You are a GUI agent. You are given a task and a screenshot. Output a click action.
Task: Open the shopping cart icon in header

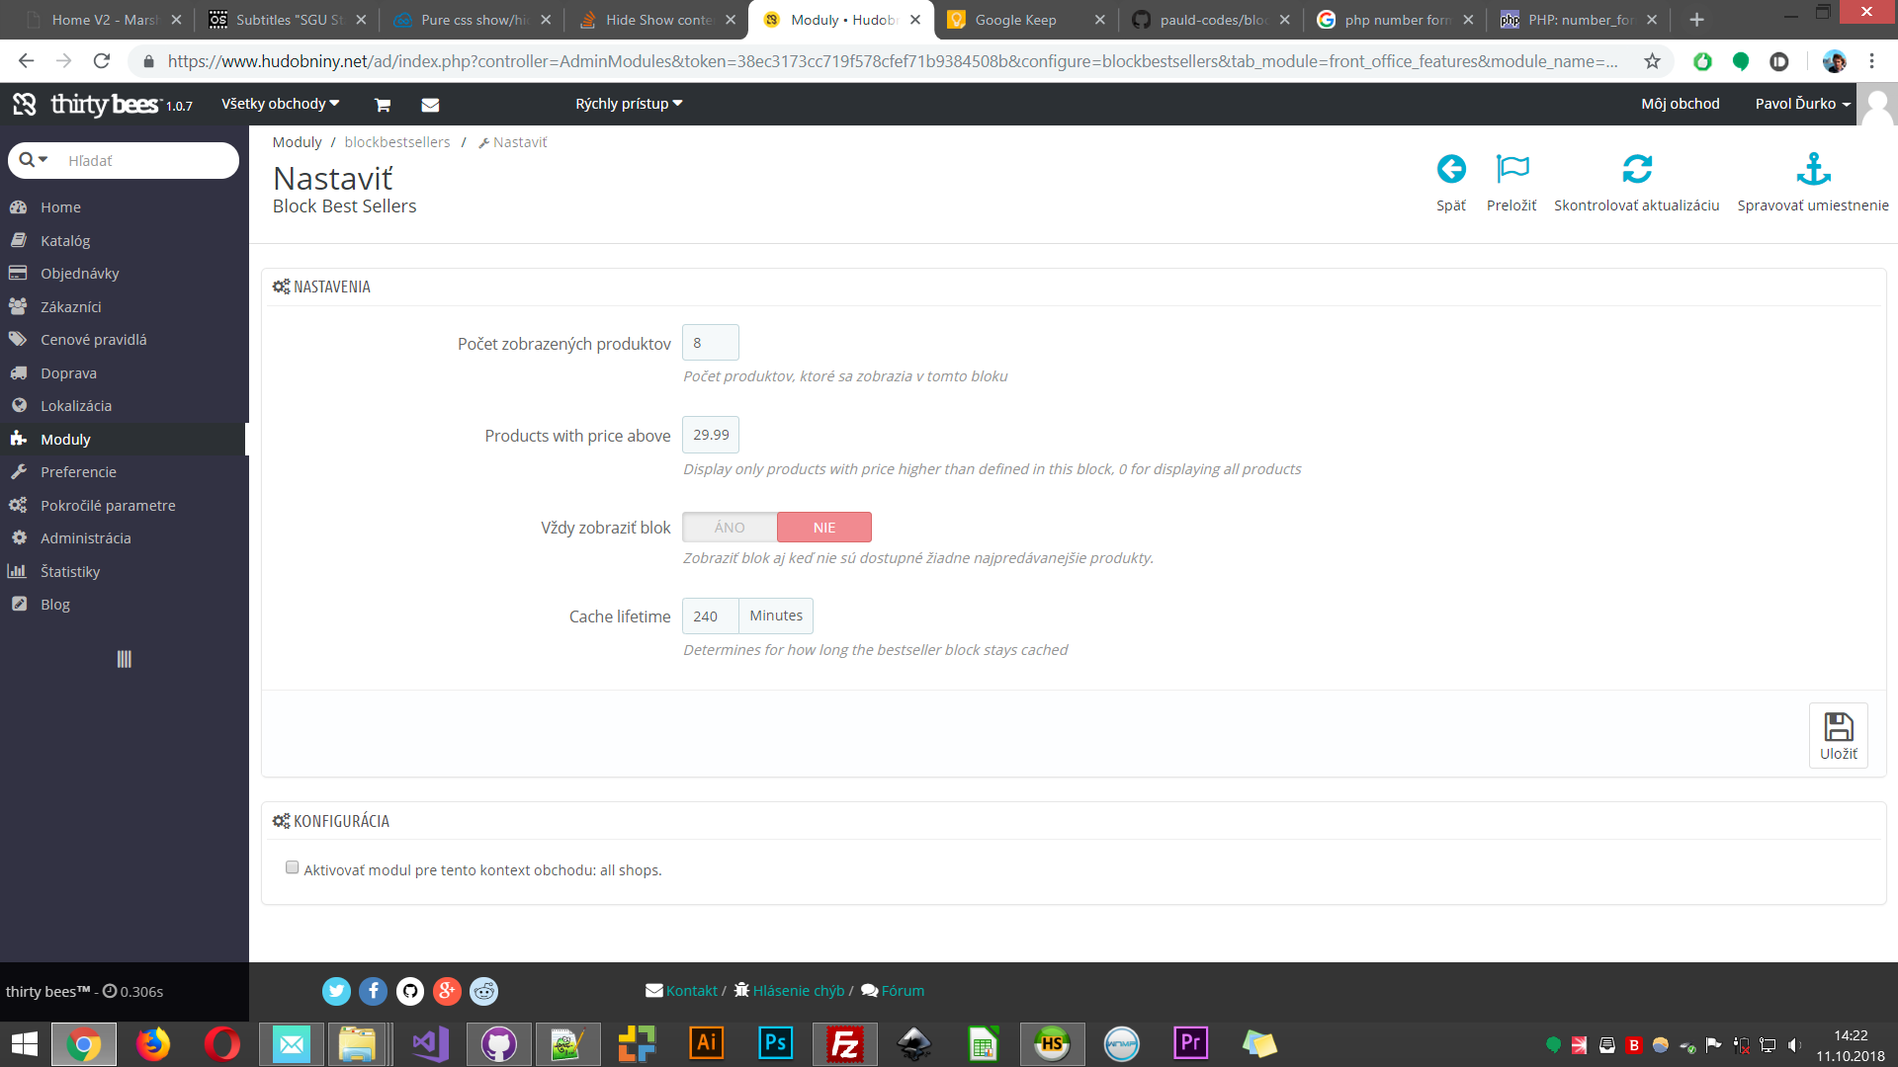tap(383, 105)
